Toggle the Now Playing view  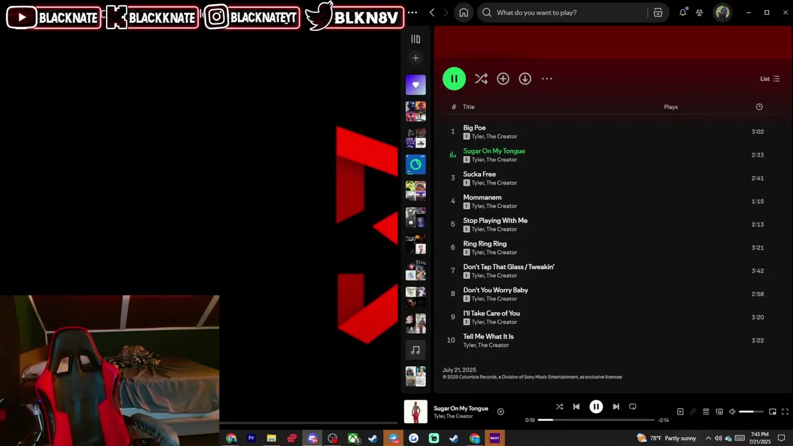[680, 412]
